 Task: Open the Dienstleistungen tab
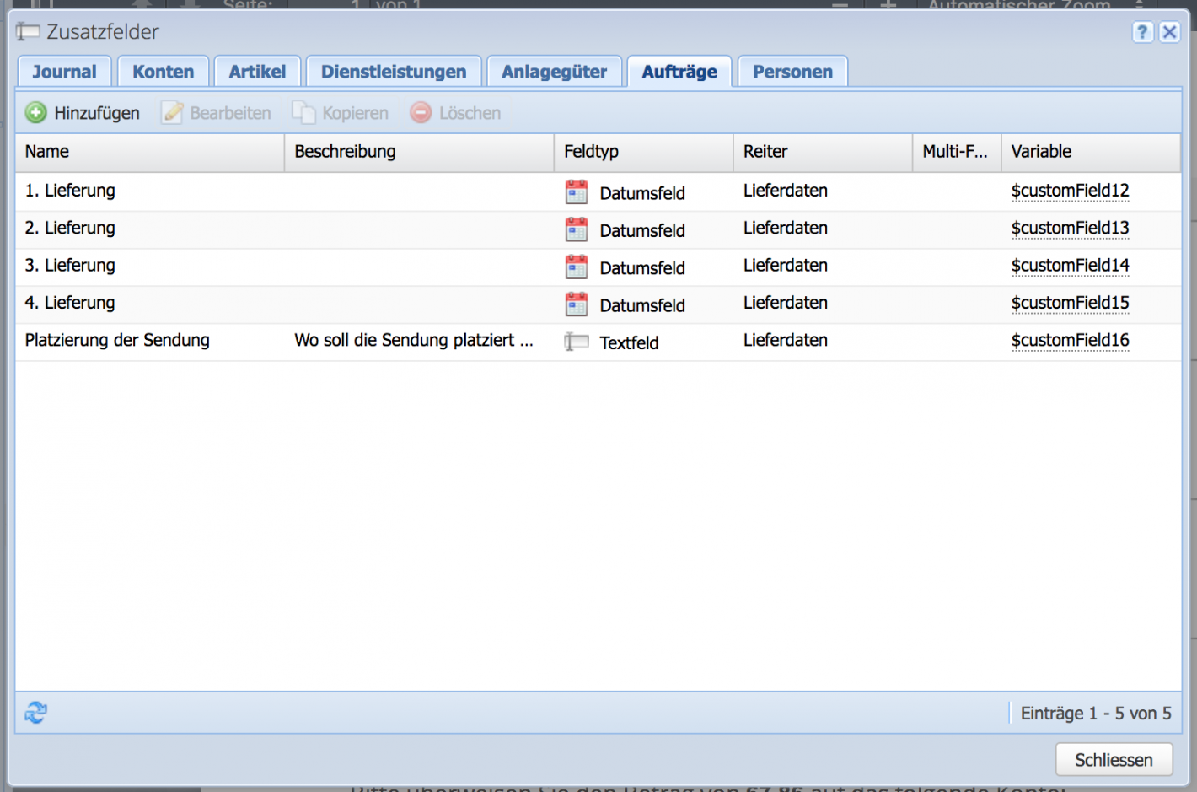[x=393, y=72]
